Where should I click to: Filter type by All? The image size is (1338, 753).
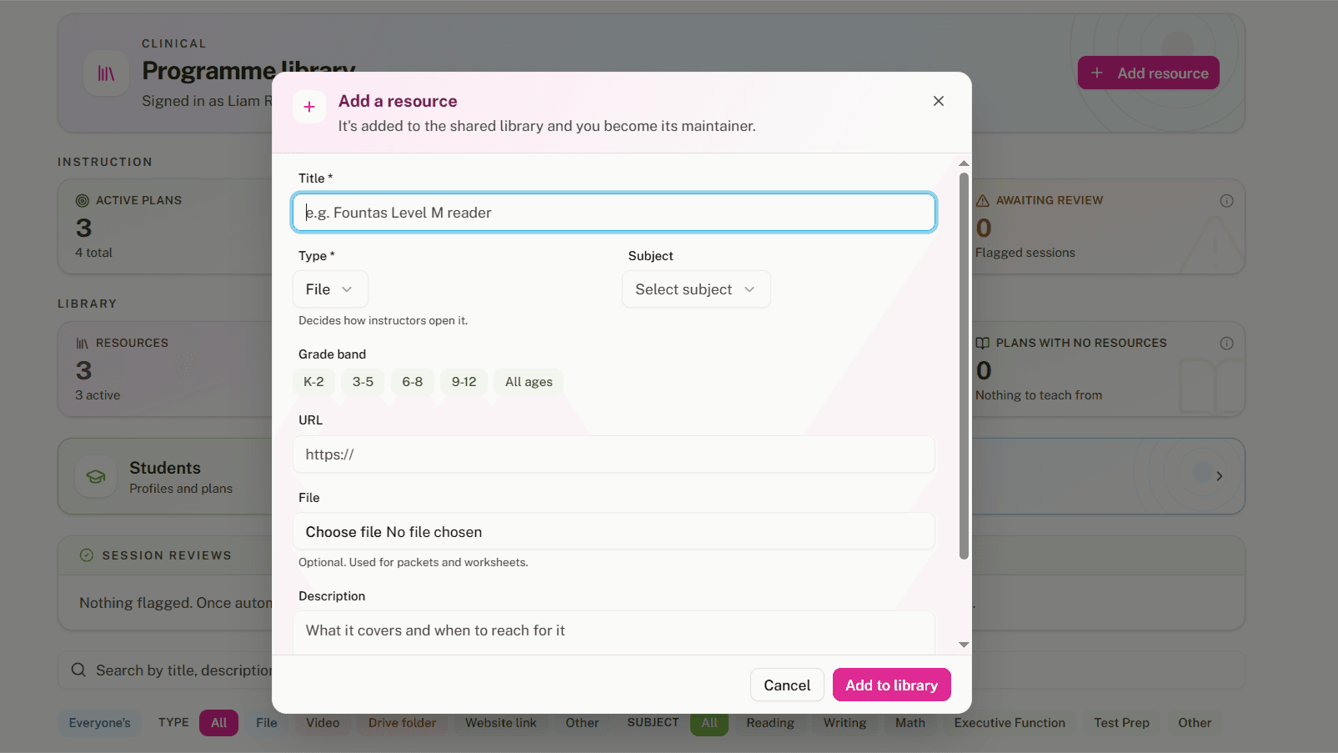219,723
